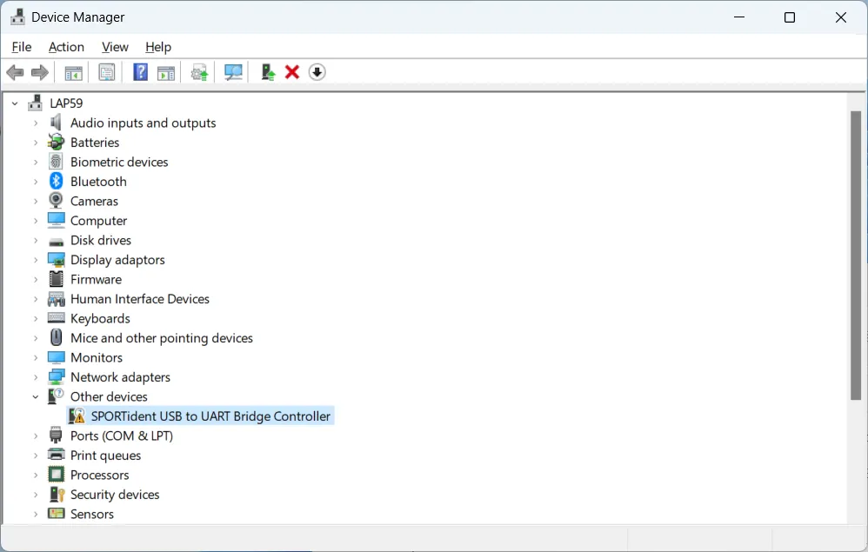Image resolution: width=868 pixels, height=552 pixels.
Task: Click Scan for hardware changes icon
Action: tap(233, 72)
